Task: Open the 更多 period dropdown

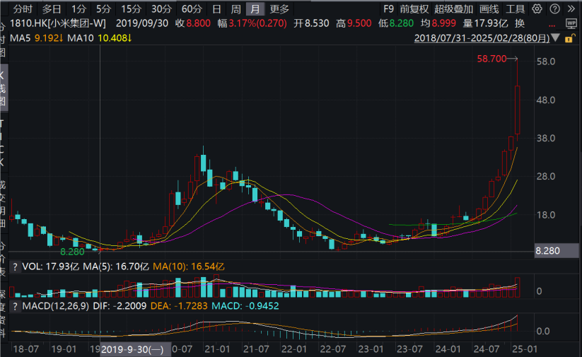Action: (x=279, y=8)
